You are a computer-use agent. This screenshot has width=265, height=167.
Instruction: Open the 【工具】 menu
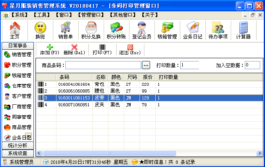(42, 15)
